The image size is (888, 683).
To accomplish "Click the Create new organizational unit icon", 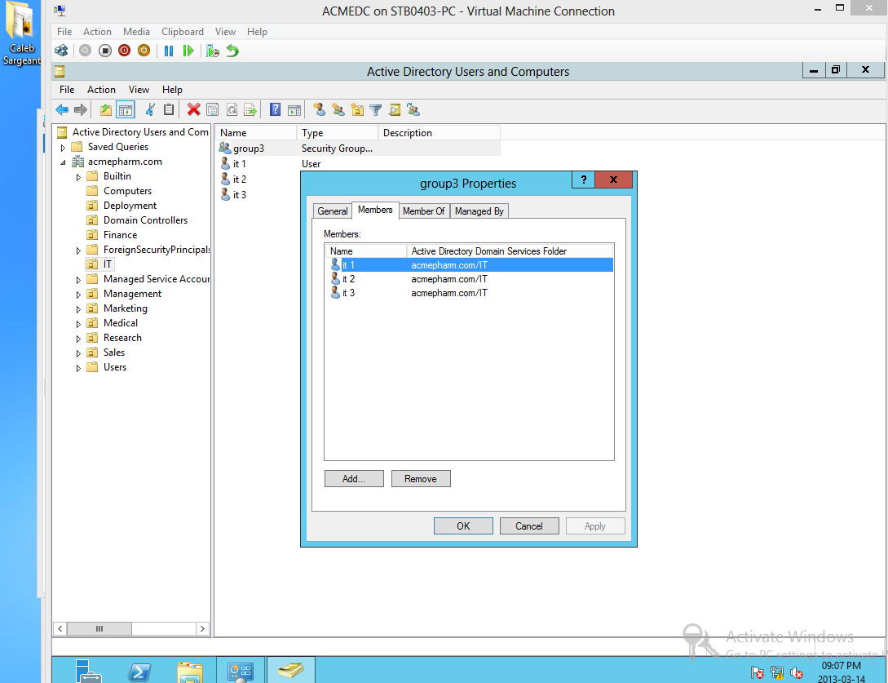I will tap(357, 109).
